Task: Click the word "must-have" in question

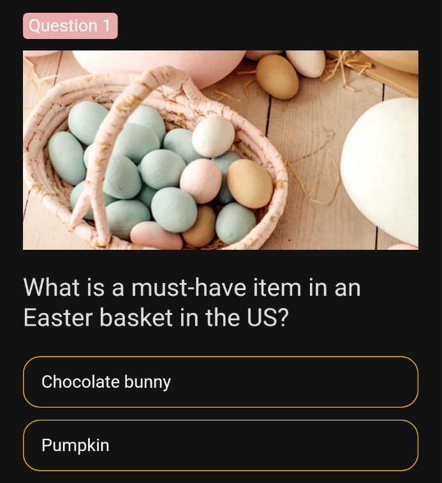Action: (189, 288)
